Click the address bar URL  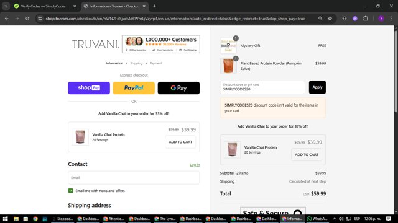point(175,19)
